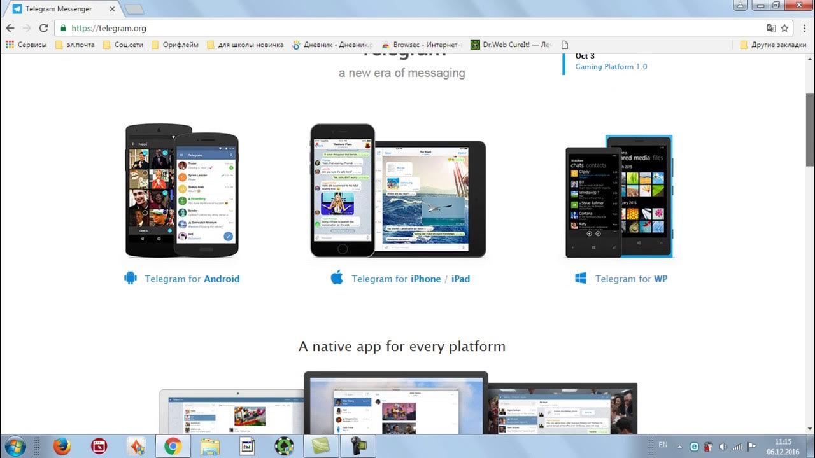Click the Action Center flag icon

(x=752, y=447)
